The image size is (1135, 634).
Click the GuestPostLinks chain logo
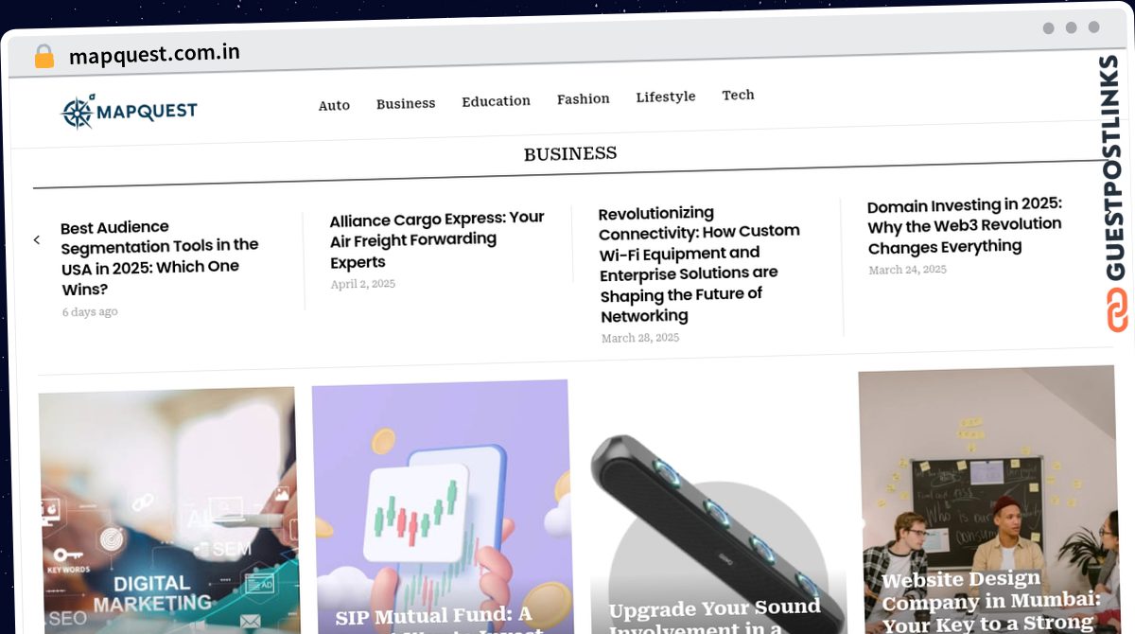point(1118,310)
